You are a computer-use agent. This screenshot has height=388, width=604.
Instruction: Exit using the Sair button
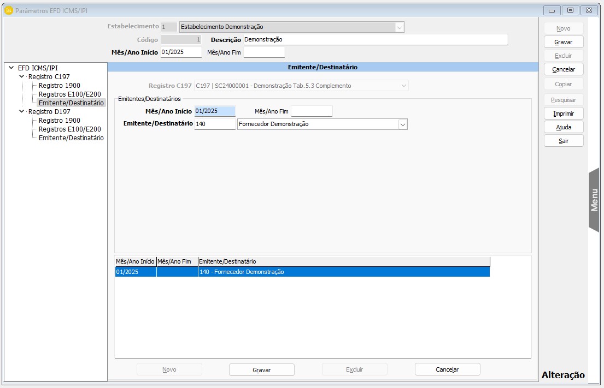[x=564, y=141]
